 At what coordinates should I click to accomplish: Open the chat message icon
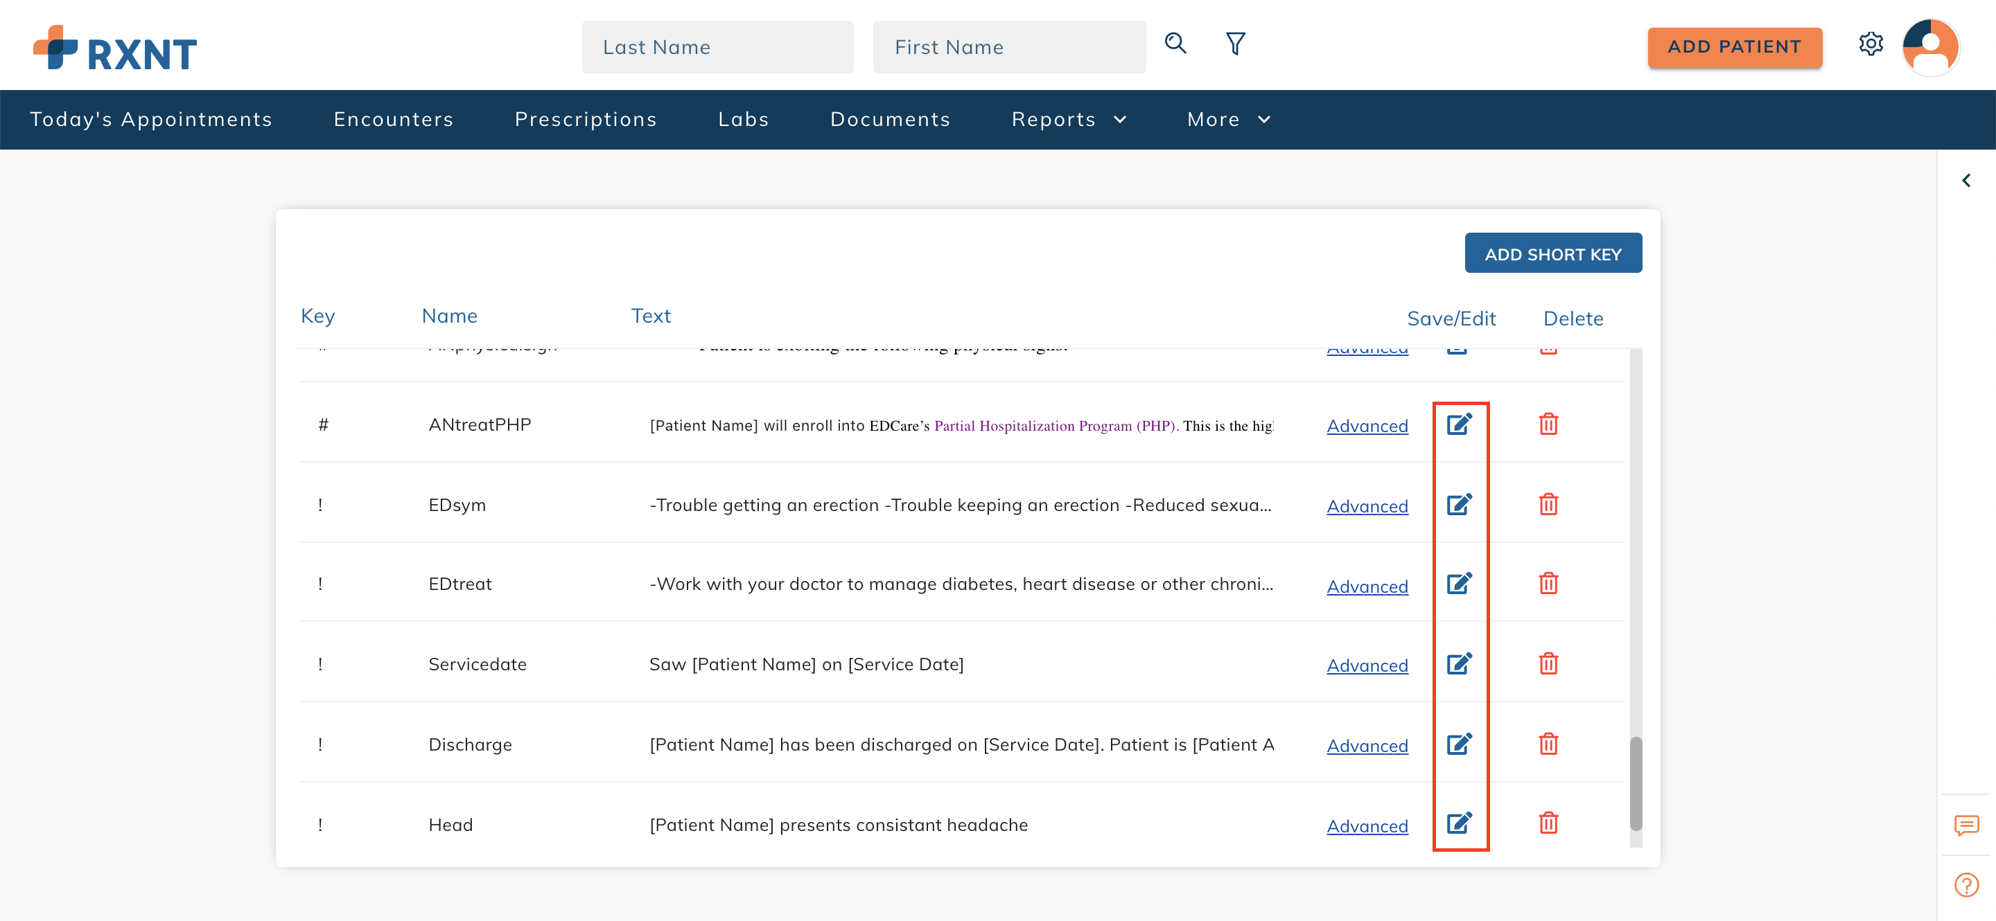(x=1966, y=825)
